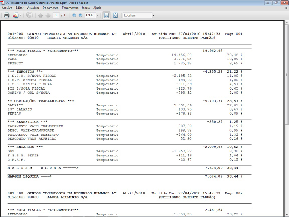The height and width of the screenshot is (217, 289).
Task: Click the '13° SALARIO' row label
Action: tap(20, 109)
